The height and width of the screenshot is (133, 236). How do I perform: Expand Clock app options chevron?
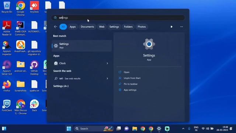pos(107,63)
